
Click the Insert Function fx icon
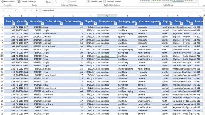pyautogui.click(x=37, y=10)
